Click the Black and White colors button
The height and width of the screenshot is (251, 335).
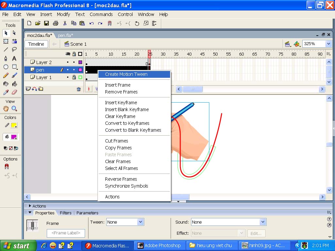coord(5,148)
